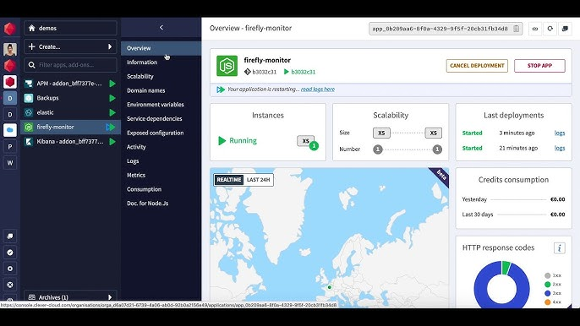Open the Metrics page
The width and height of the screenshot is (580, 326).
pos(136,175)
